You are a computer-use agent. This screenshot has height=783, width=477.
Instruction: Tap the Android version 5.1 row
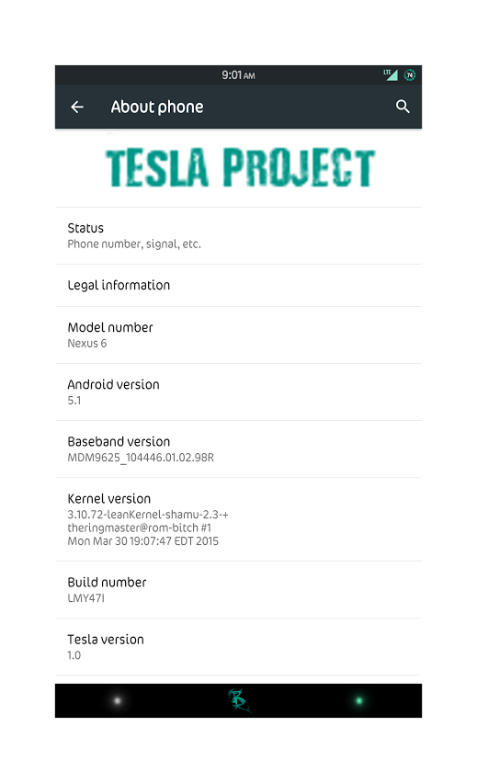pos(238,392)
